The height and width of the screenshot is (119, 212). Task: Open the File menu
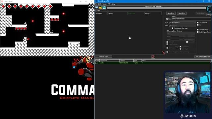tap(96, 4)
